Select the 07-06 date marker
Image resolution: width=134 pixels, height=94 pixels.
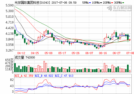click(x=130, y=53)
